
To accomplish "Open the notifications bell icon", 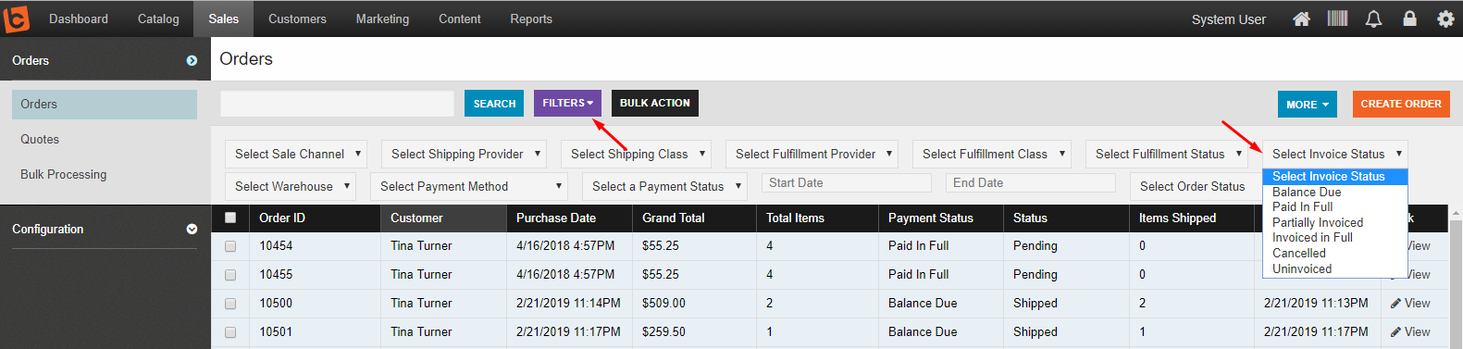I will (1373, 19).
